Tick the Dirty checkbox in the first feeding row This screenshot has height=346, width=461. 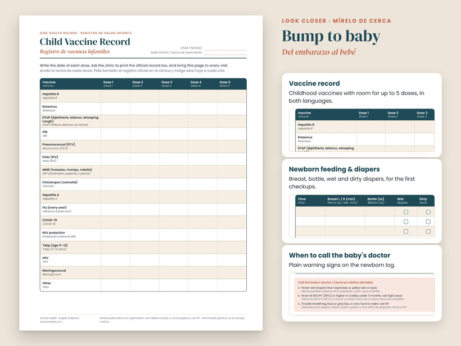tap(428, 212)
